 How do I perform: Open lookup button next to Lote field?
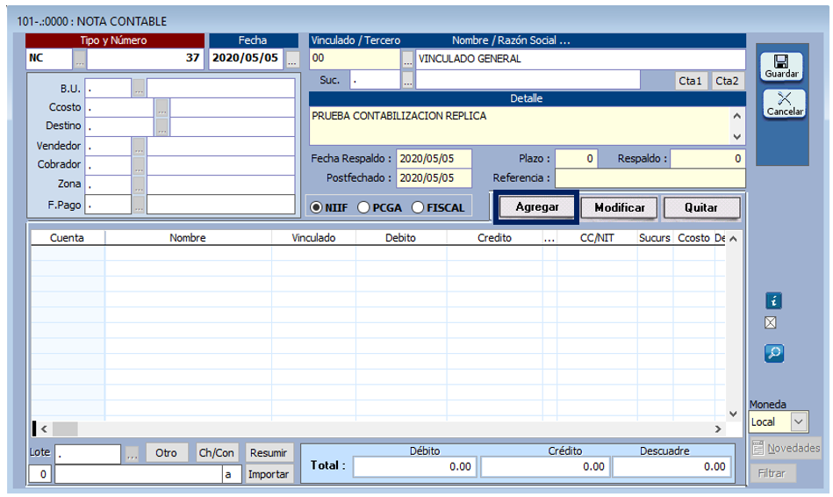(x=132, y=454)
